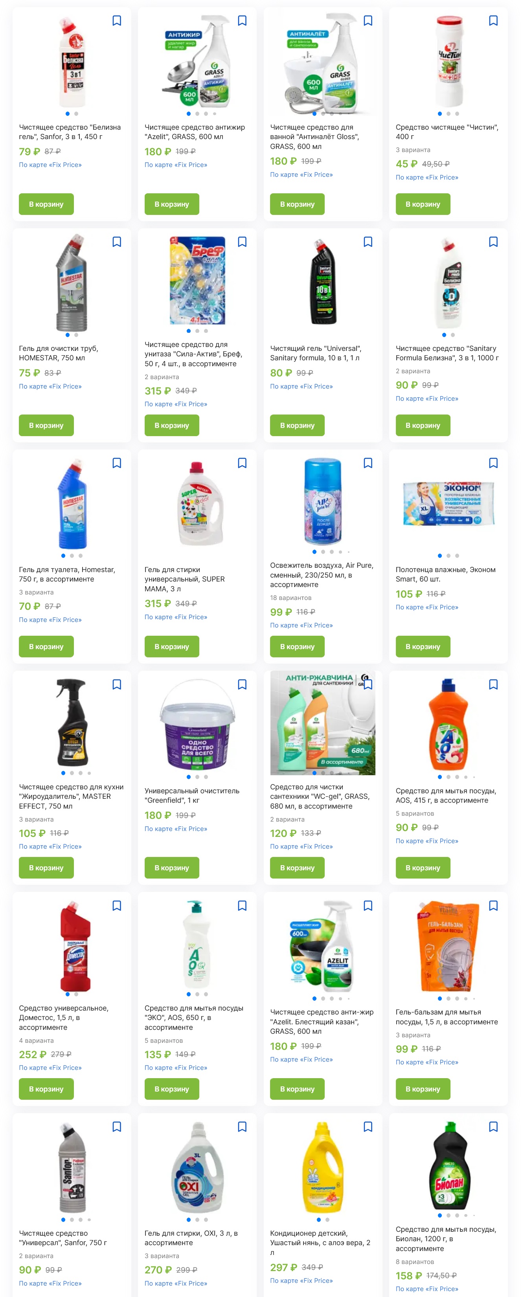Open the 18 вариантов option for Air Pure
Image resolution: width=524 pixels, height=1297 pixels.
[x=291, y=598]
